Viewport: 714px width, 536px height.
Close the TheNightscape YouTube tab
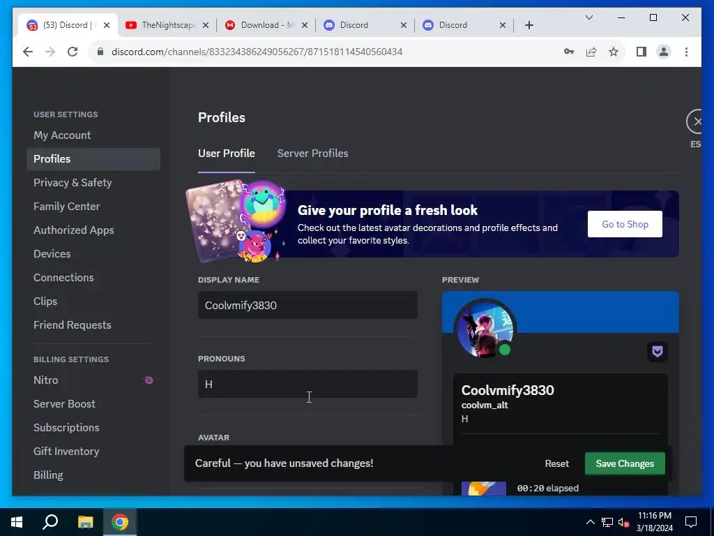pos(206,25)
